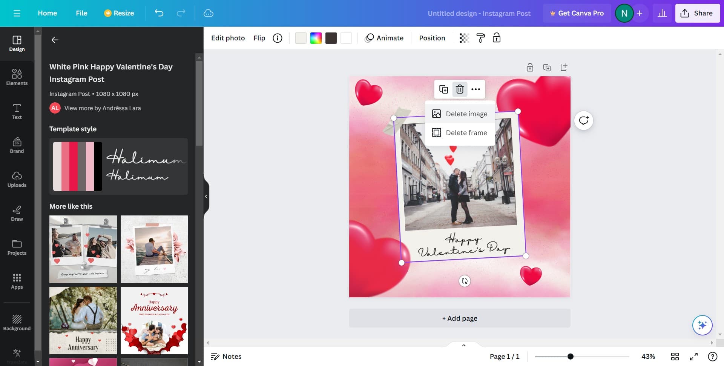Undo the last action
Image resolution: width=724 pixels, height=366 pixels.
click(x=159, y=13)
